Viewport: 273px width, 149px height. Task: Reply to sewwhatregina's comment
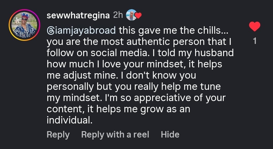[x=58, y=134]
